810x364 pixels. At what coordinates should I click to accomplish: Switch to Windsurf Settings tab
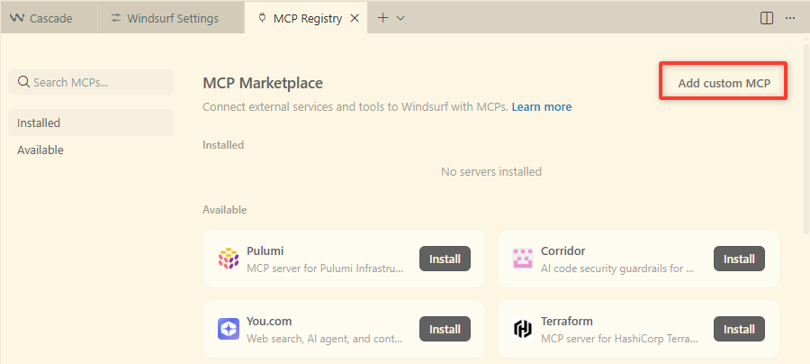click(x=171, y=18)
